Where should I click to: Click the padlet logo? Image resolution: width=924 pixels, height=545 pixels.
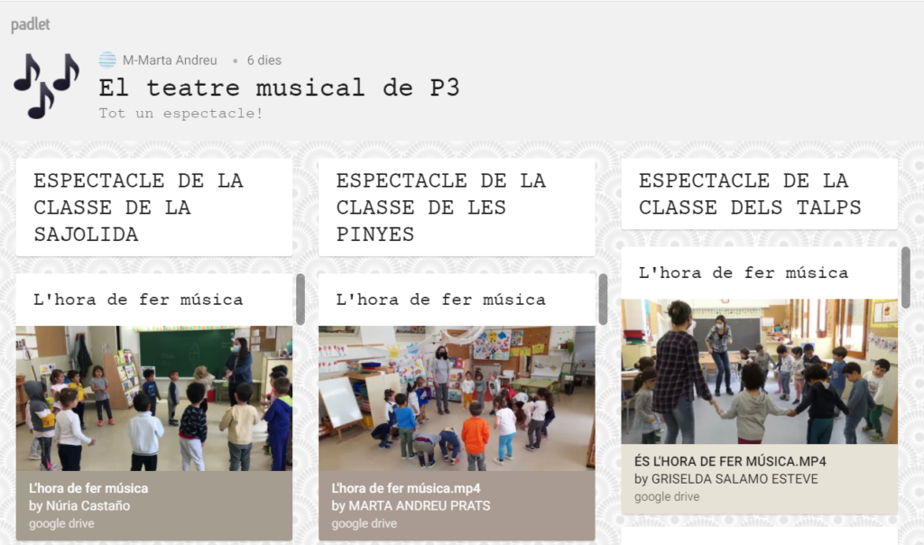pyautogui.click(x=31, y=24)
